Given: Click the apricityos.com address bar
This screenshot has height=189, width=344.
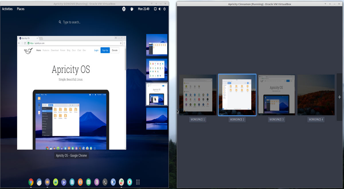Looking at the screenshot, I should click(x=75, y=43).
